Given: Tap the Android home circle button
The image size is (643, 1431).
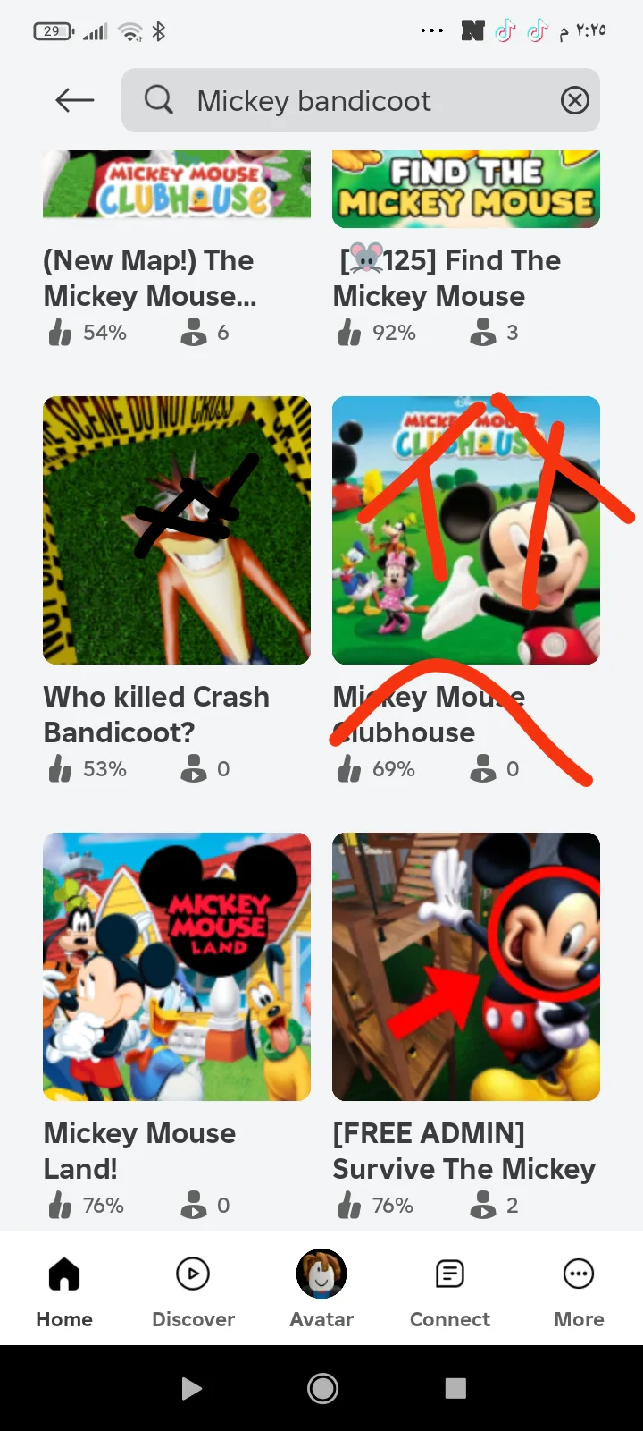Looking at the screenshot, I should 322,1388.
